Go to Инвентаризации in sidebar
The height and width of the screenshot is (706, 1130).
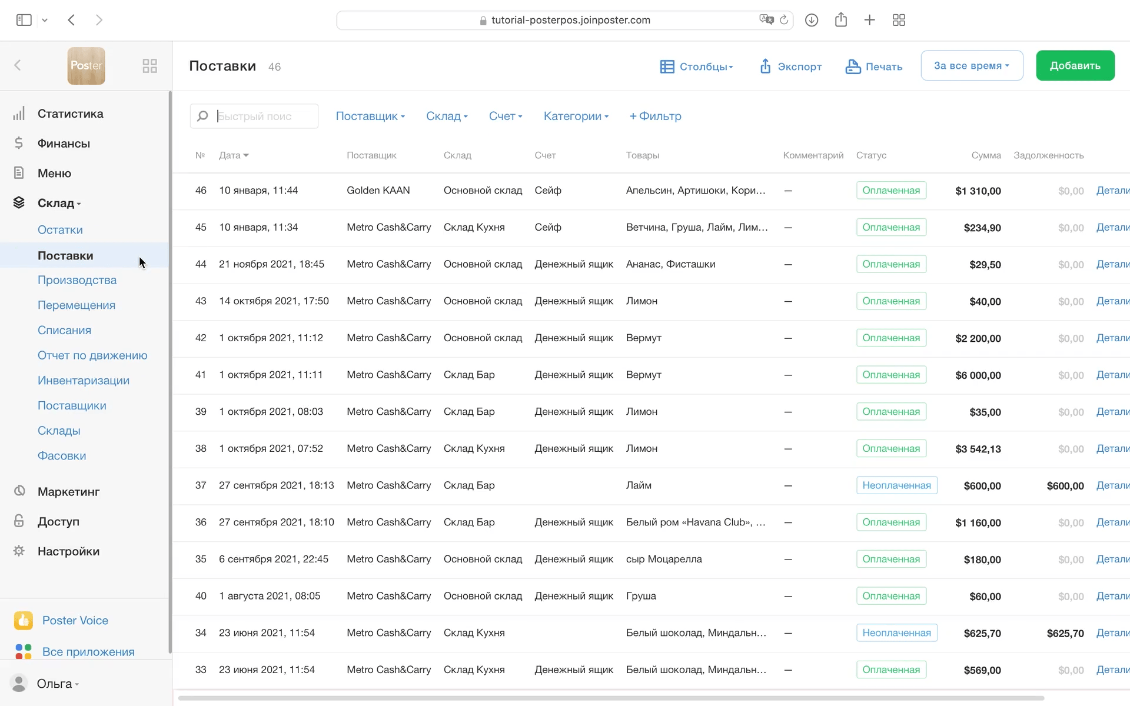[x=84, y=380]
